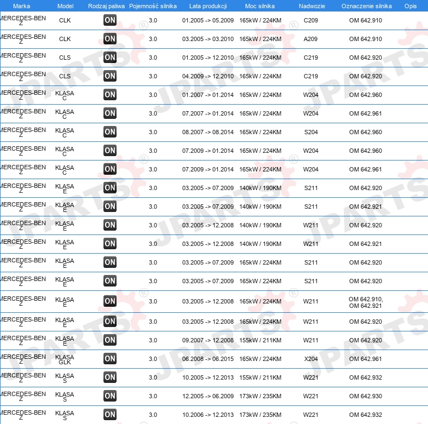Select the date cell 01.2007 -> 01.2014
The image size is (428, 424).
pyautogui.click(x=208, y=95)
